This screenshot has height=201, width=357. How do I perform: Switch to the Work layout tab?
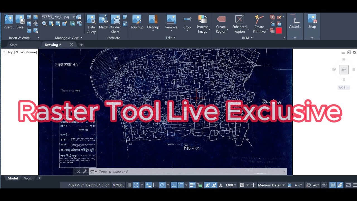click(x=28, y=178)
